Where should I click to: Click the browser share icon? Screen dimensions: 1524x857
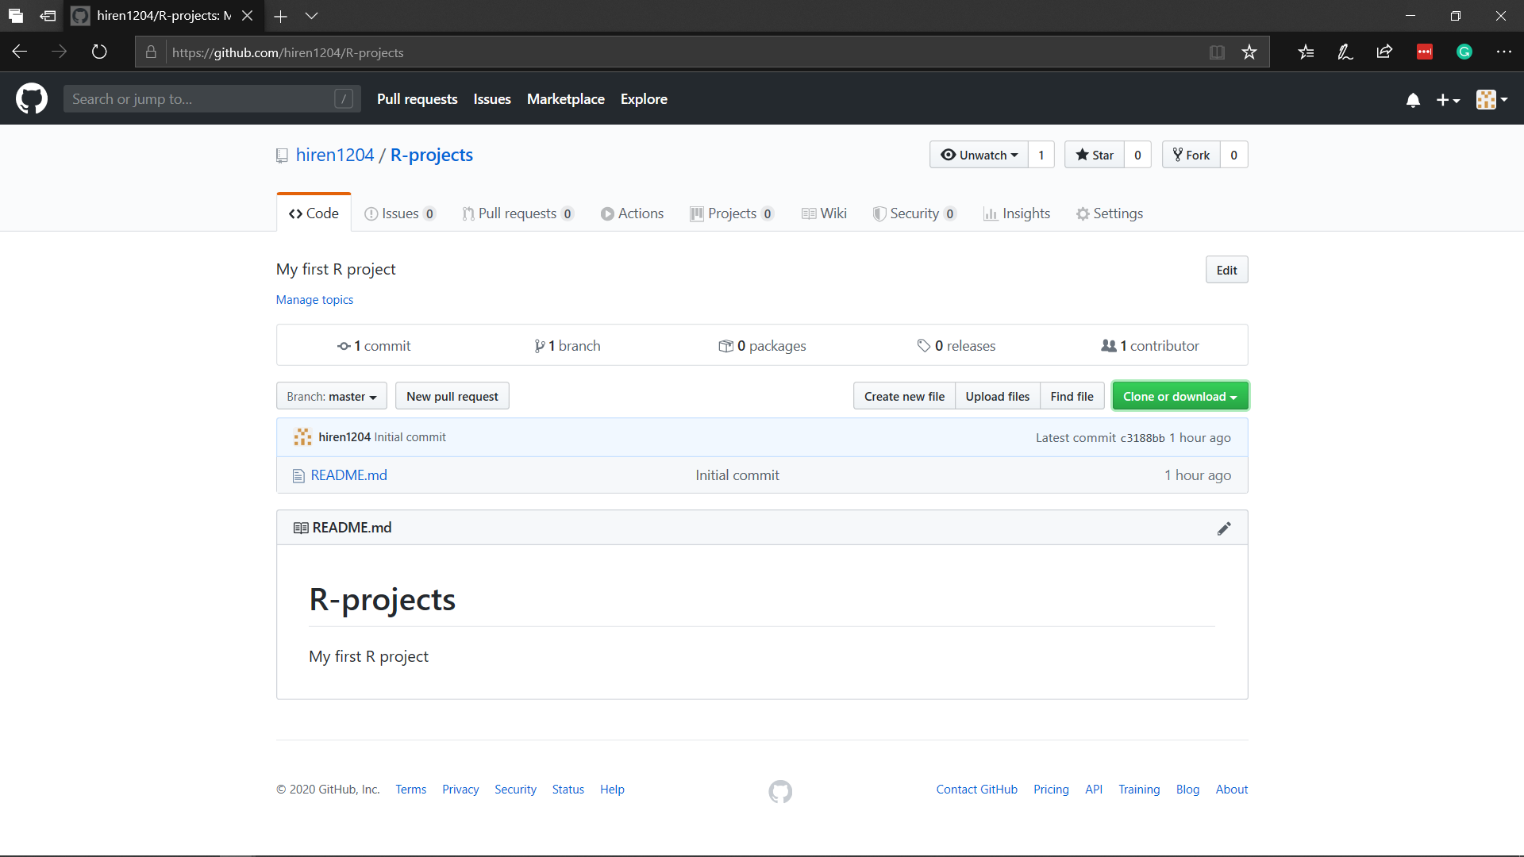click(1384, 52)
